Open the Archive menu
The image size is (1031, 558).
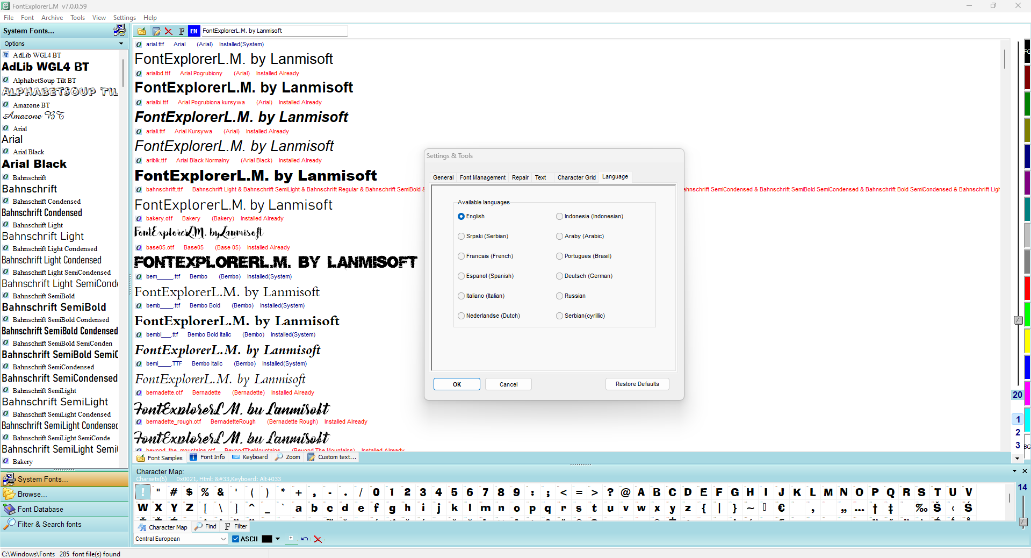(x=52, y=18)
